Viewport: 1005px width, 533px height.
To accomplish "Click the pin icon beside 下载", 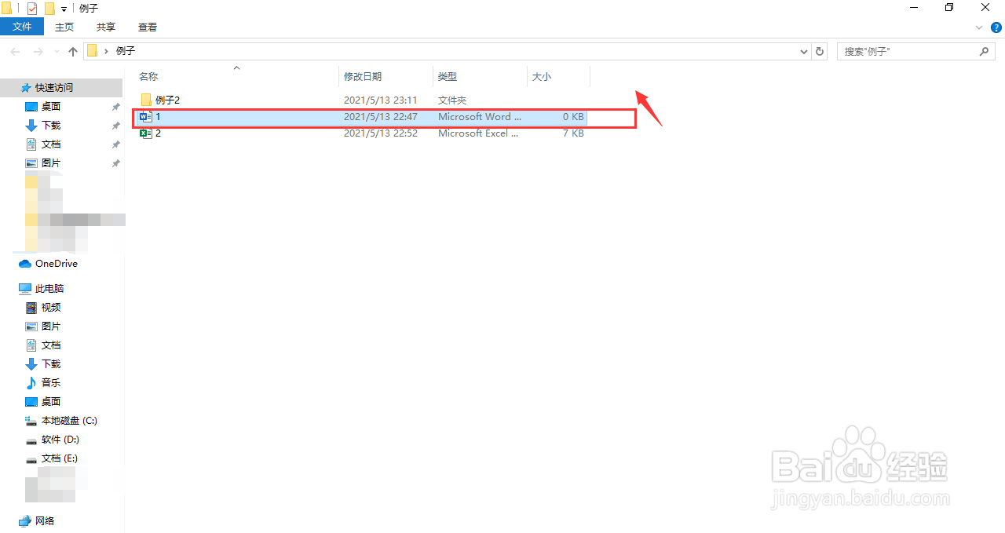I will (x=115, y=126).
